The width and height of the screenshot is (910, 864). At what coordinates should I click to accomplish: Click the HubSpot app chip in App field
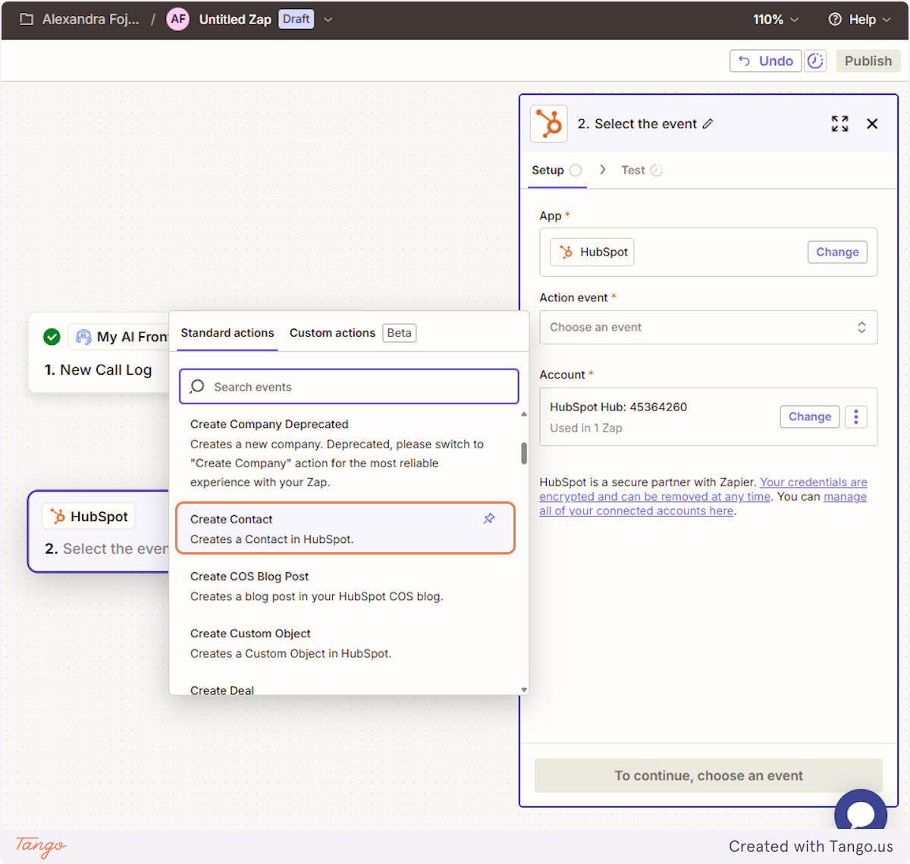[x=592, y=252]
